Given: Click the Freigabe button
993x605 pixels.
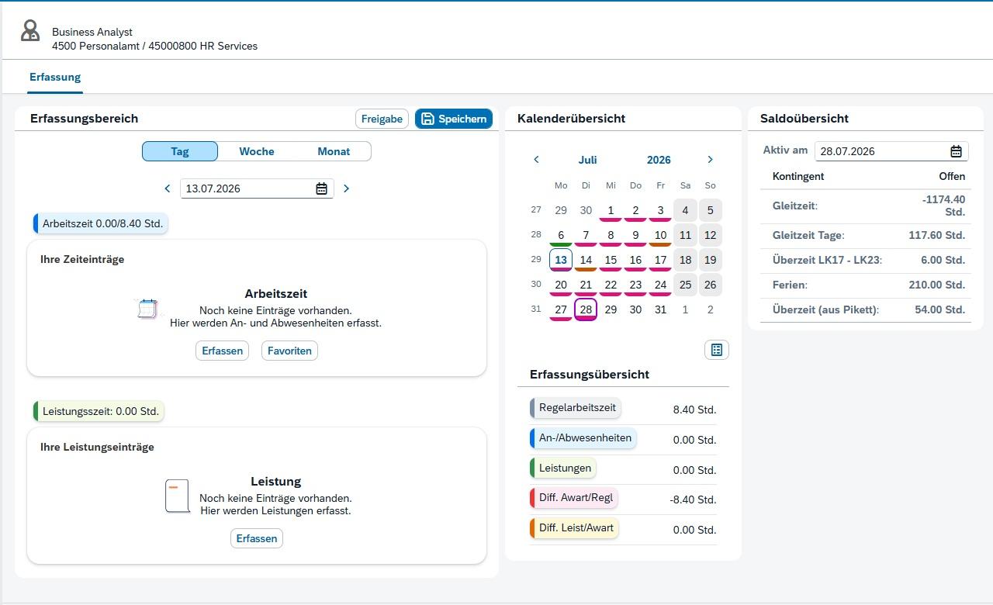Looking at the screenshot, I should (382, 119).
